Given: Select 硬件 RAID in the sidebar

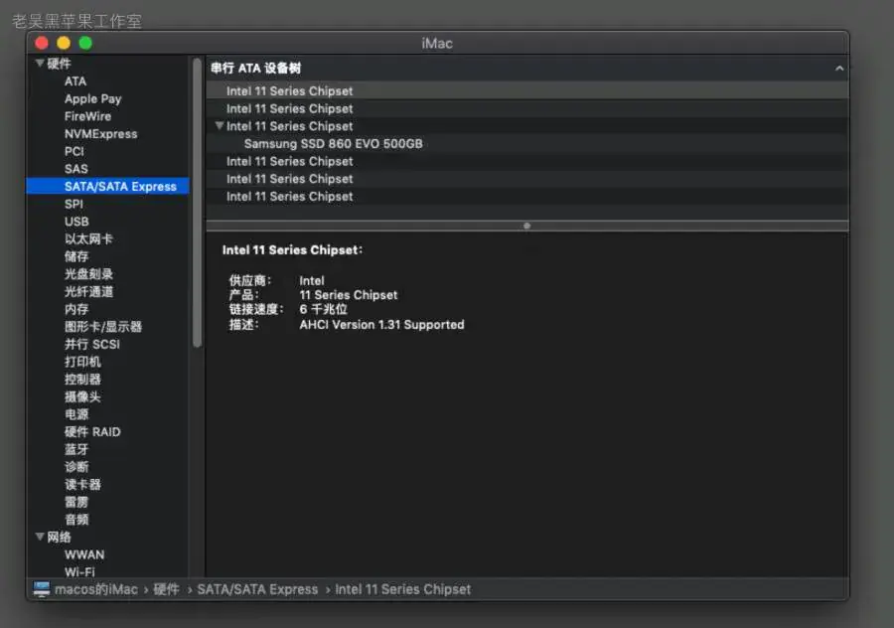Looking at the screenshot, I should (92, 432).
